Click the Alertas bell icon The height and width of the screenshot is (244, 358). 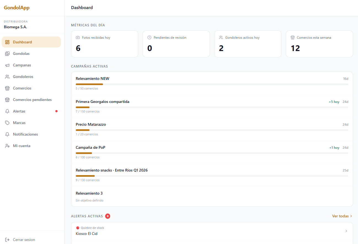pos(7,111)
